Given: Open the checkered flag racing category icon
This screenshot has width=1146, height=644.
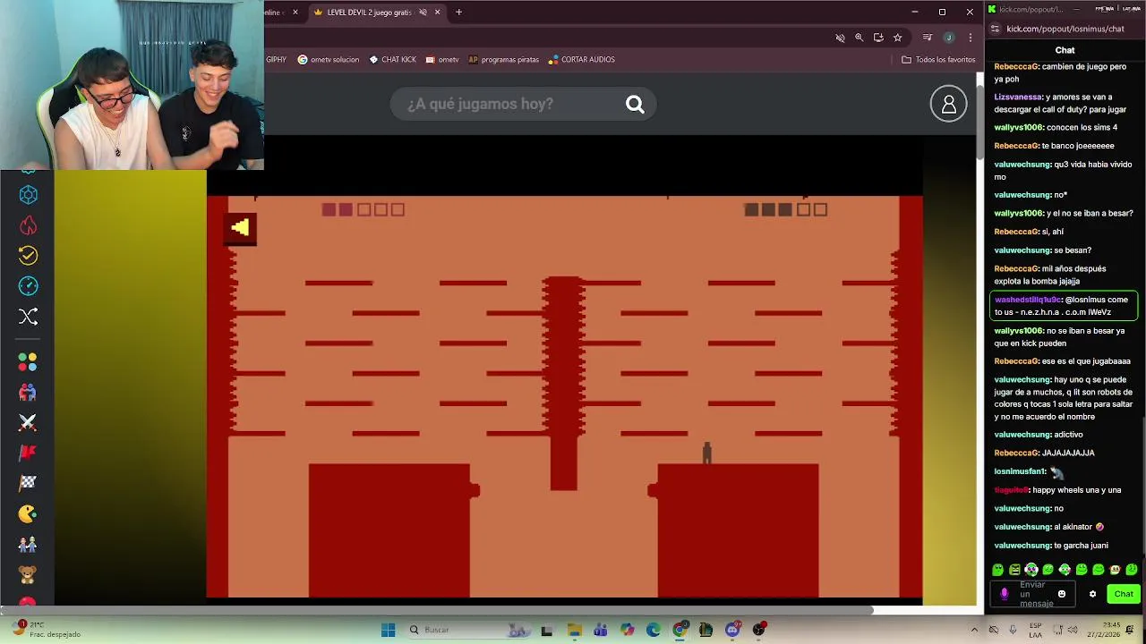Looking at the screenshot, I should [x=28, y=483].
